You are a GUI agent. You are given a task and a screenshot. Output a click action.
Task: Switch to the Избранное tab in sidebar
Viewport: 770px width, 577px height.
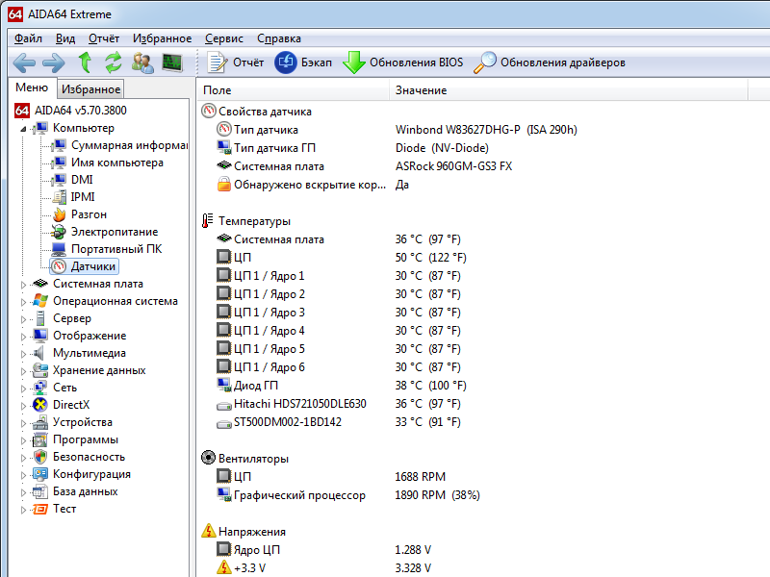[90, 89]
